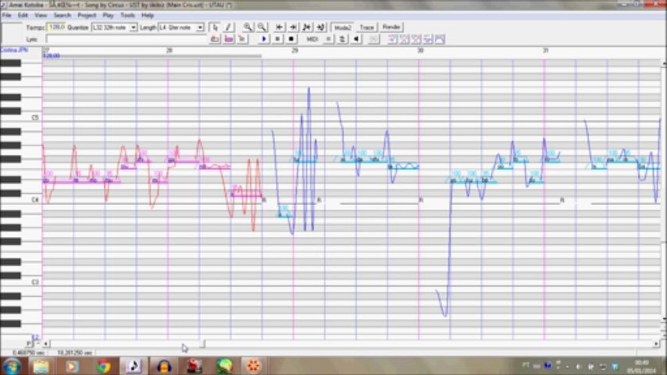
Task: Click the horizontal scrollbar right arrow
Action: click(x=657, y=344)
